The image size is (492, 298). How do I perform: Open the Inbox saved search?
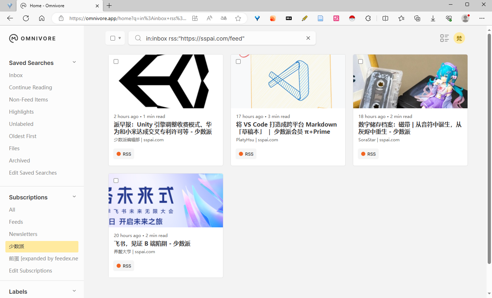click(x=16, y=75)
